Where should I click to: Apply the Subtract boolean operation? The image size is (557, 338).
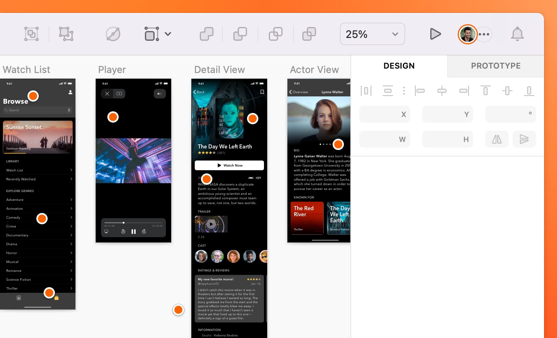(240, 34)
